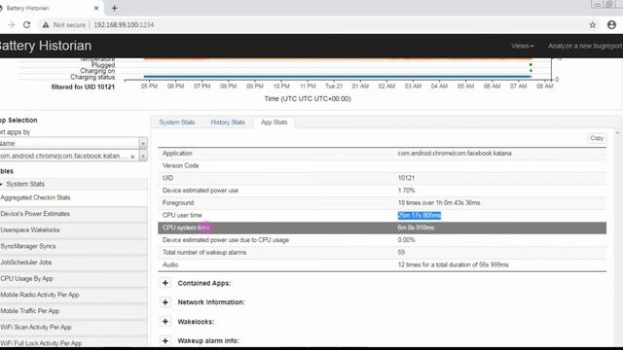The height and width of the screenshot is (350, 623).
Task: Click the address bar URL 192.168.99.100:1234
Action: 124,24
